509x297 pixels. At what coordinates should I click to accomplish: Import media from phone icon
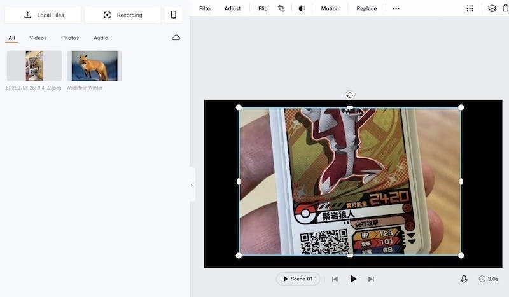pos(174,15)
